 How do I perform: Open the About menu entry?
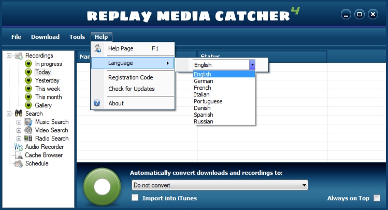pyautogui.click(x=133, y=103)
